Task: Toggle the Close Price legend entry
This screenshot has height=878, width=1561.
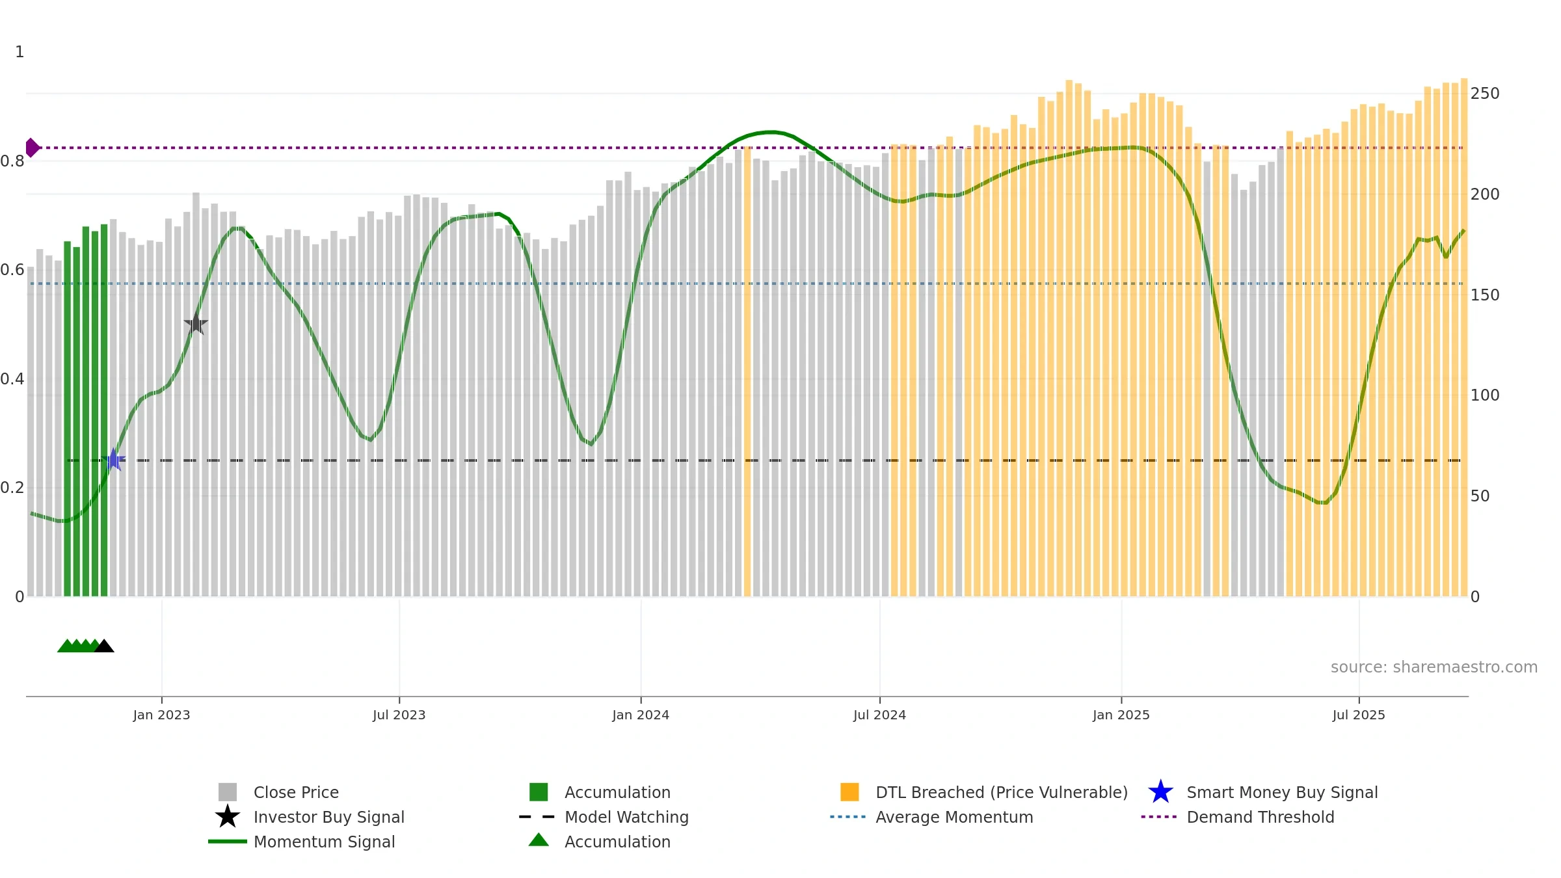Action: [x=278, y=792]
